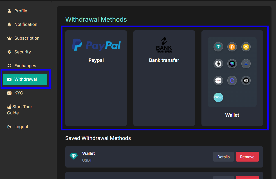Open the Exchanges section
Viewport: 276px width, 179px height.
coord(25,66)
